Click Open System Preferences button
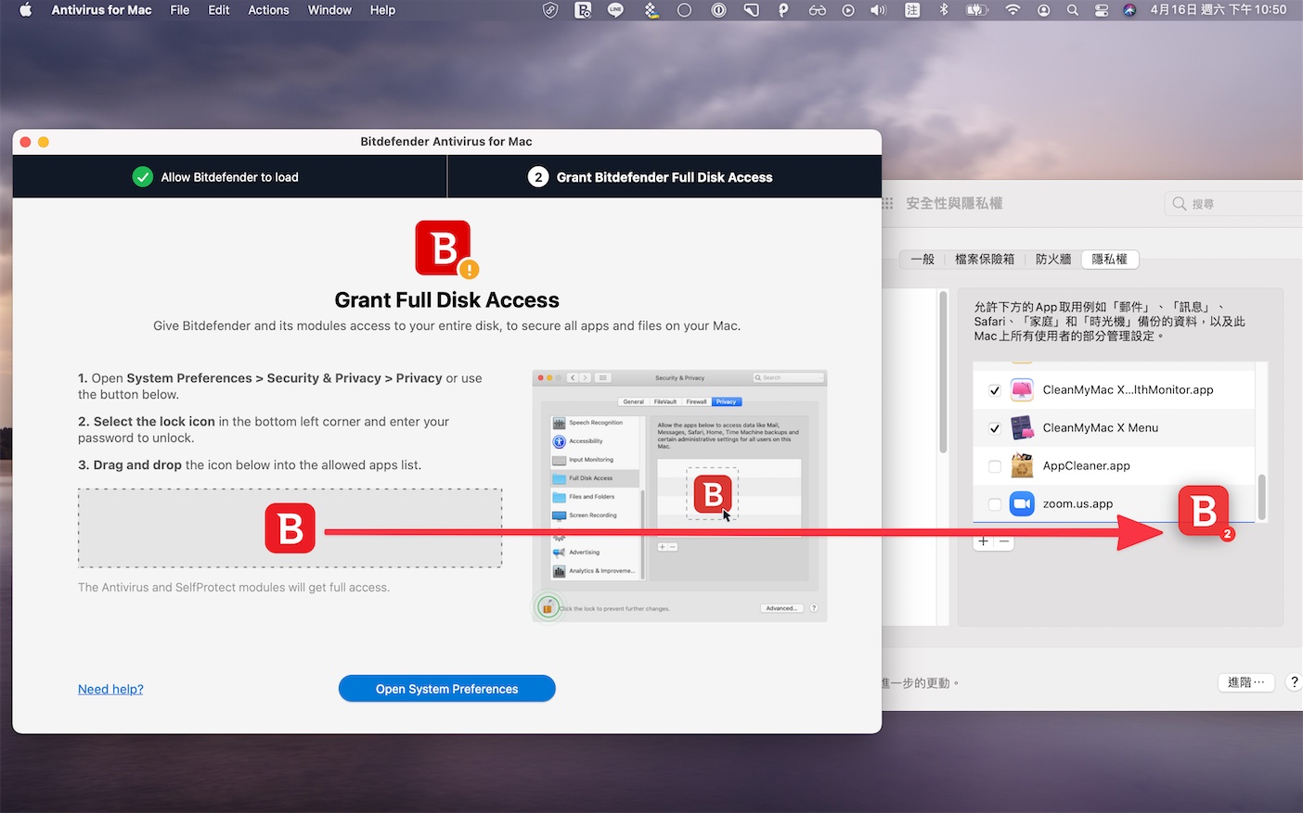The width and height of the screenshot is (1303, 813). (x=446, y=689)
